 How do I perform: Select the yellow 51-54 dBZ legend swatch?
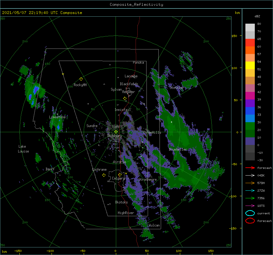pos(250,65)
